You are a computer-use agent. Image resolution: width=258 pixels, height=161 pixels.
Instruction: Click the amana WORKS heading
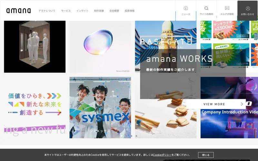click(180, 59)
